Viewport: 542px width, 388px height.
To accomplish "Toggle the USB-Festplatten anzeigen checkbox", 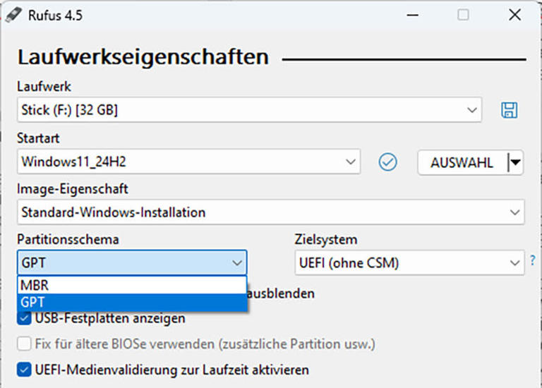I will point(24,318).
